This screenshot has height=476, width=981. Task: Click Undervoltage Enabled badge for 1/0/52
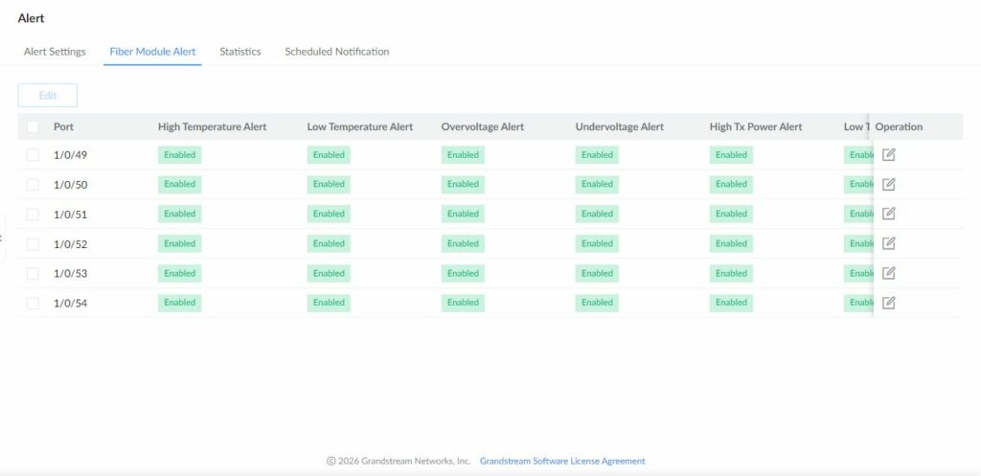(x=597, y=243)
